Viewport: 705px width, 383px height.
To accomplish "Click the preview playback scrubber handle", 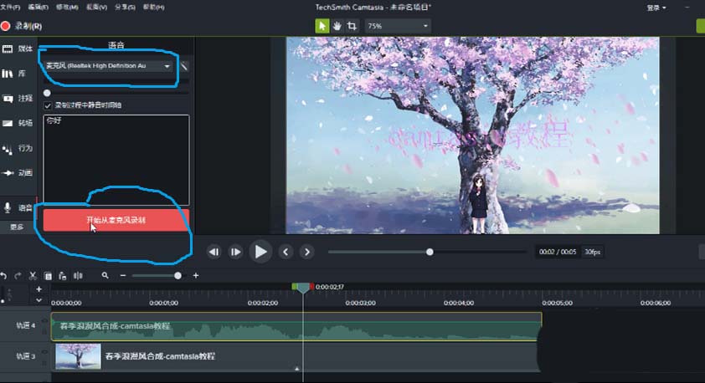I will click(430, 252).
